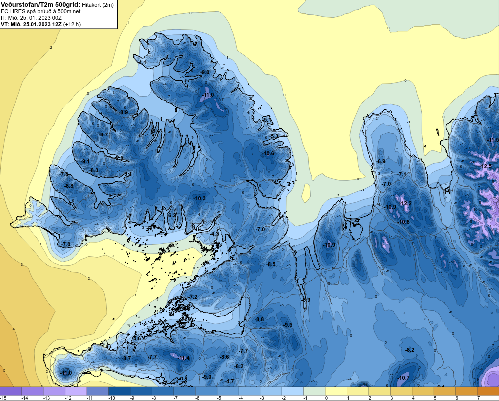The width and height of the screenshot is (499, 401).
Task: Click the -9.5 temperature label on the map
Action: [x=288, y=325]
